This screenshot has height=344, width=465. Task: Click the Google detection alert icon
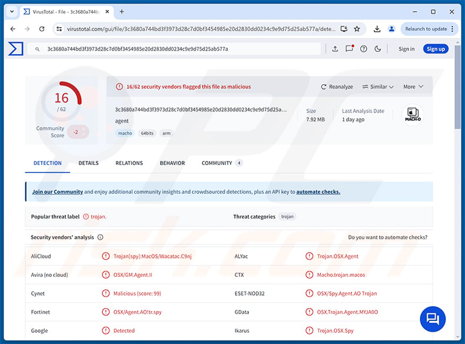pos(105,330)
